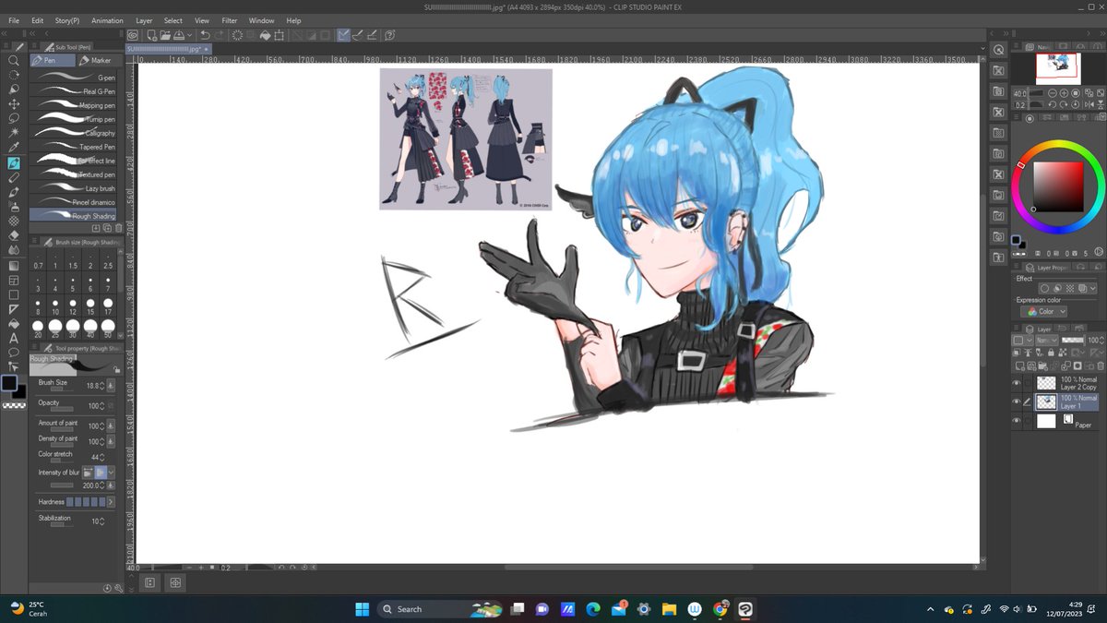This screenshot has width=1107, height=623.
Task: Switch to the Pen sub tool tab
Action: point(51,60)
